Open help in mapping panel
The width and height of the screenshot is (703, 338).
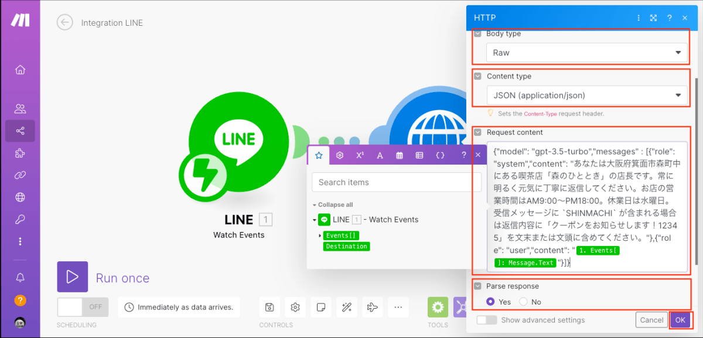pyautogui.click(x=463, y=155)
